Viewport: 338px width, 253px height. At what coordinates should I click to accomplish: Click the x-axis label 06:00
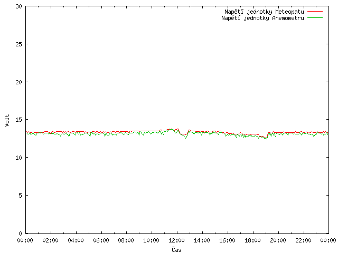(x=101, y=240)
